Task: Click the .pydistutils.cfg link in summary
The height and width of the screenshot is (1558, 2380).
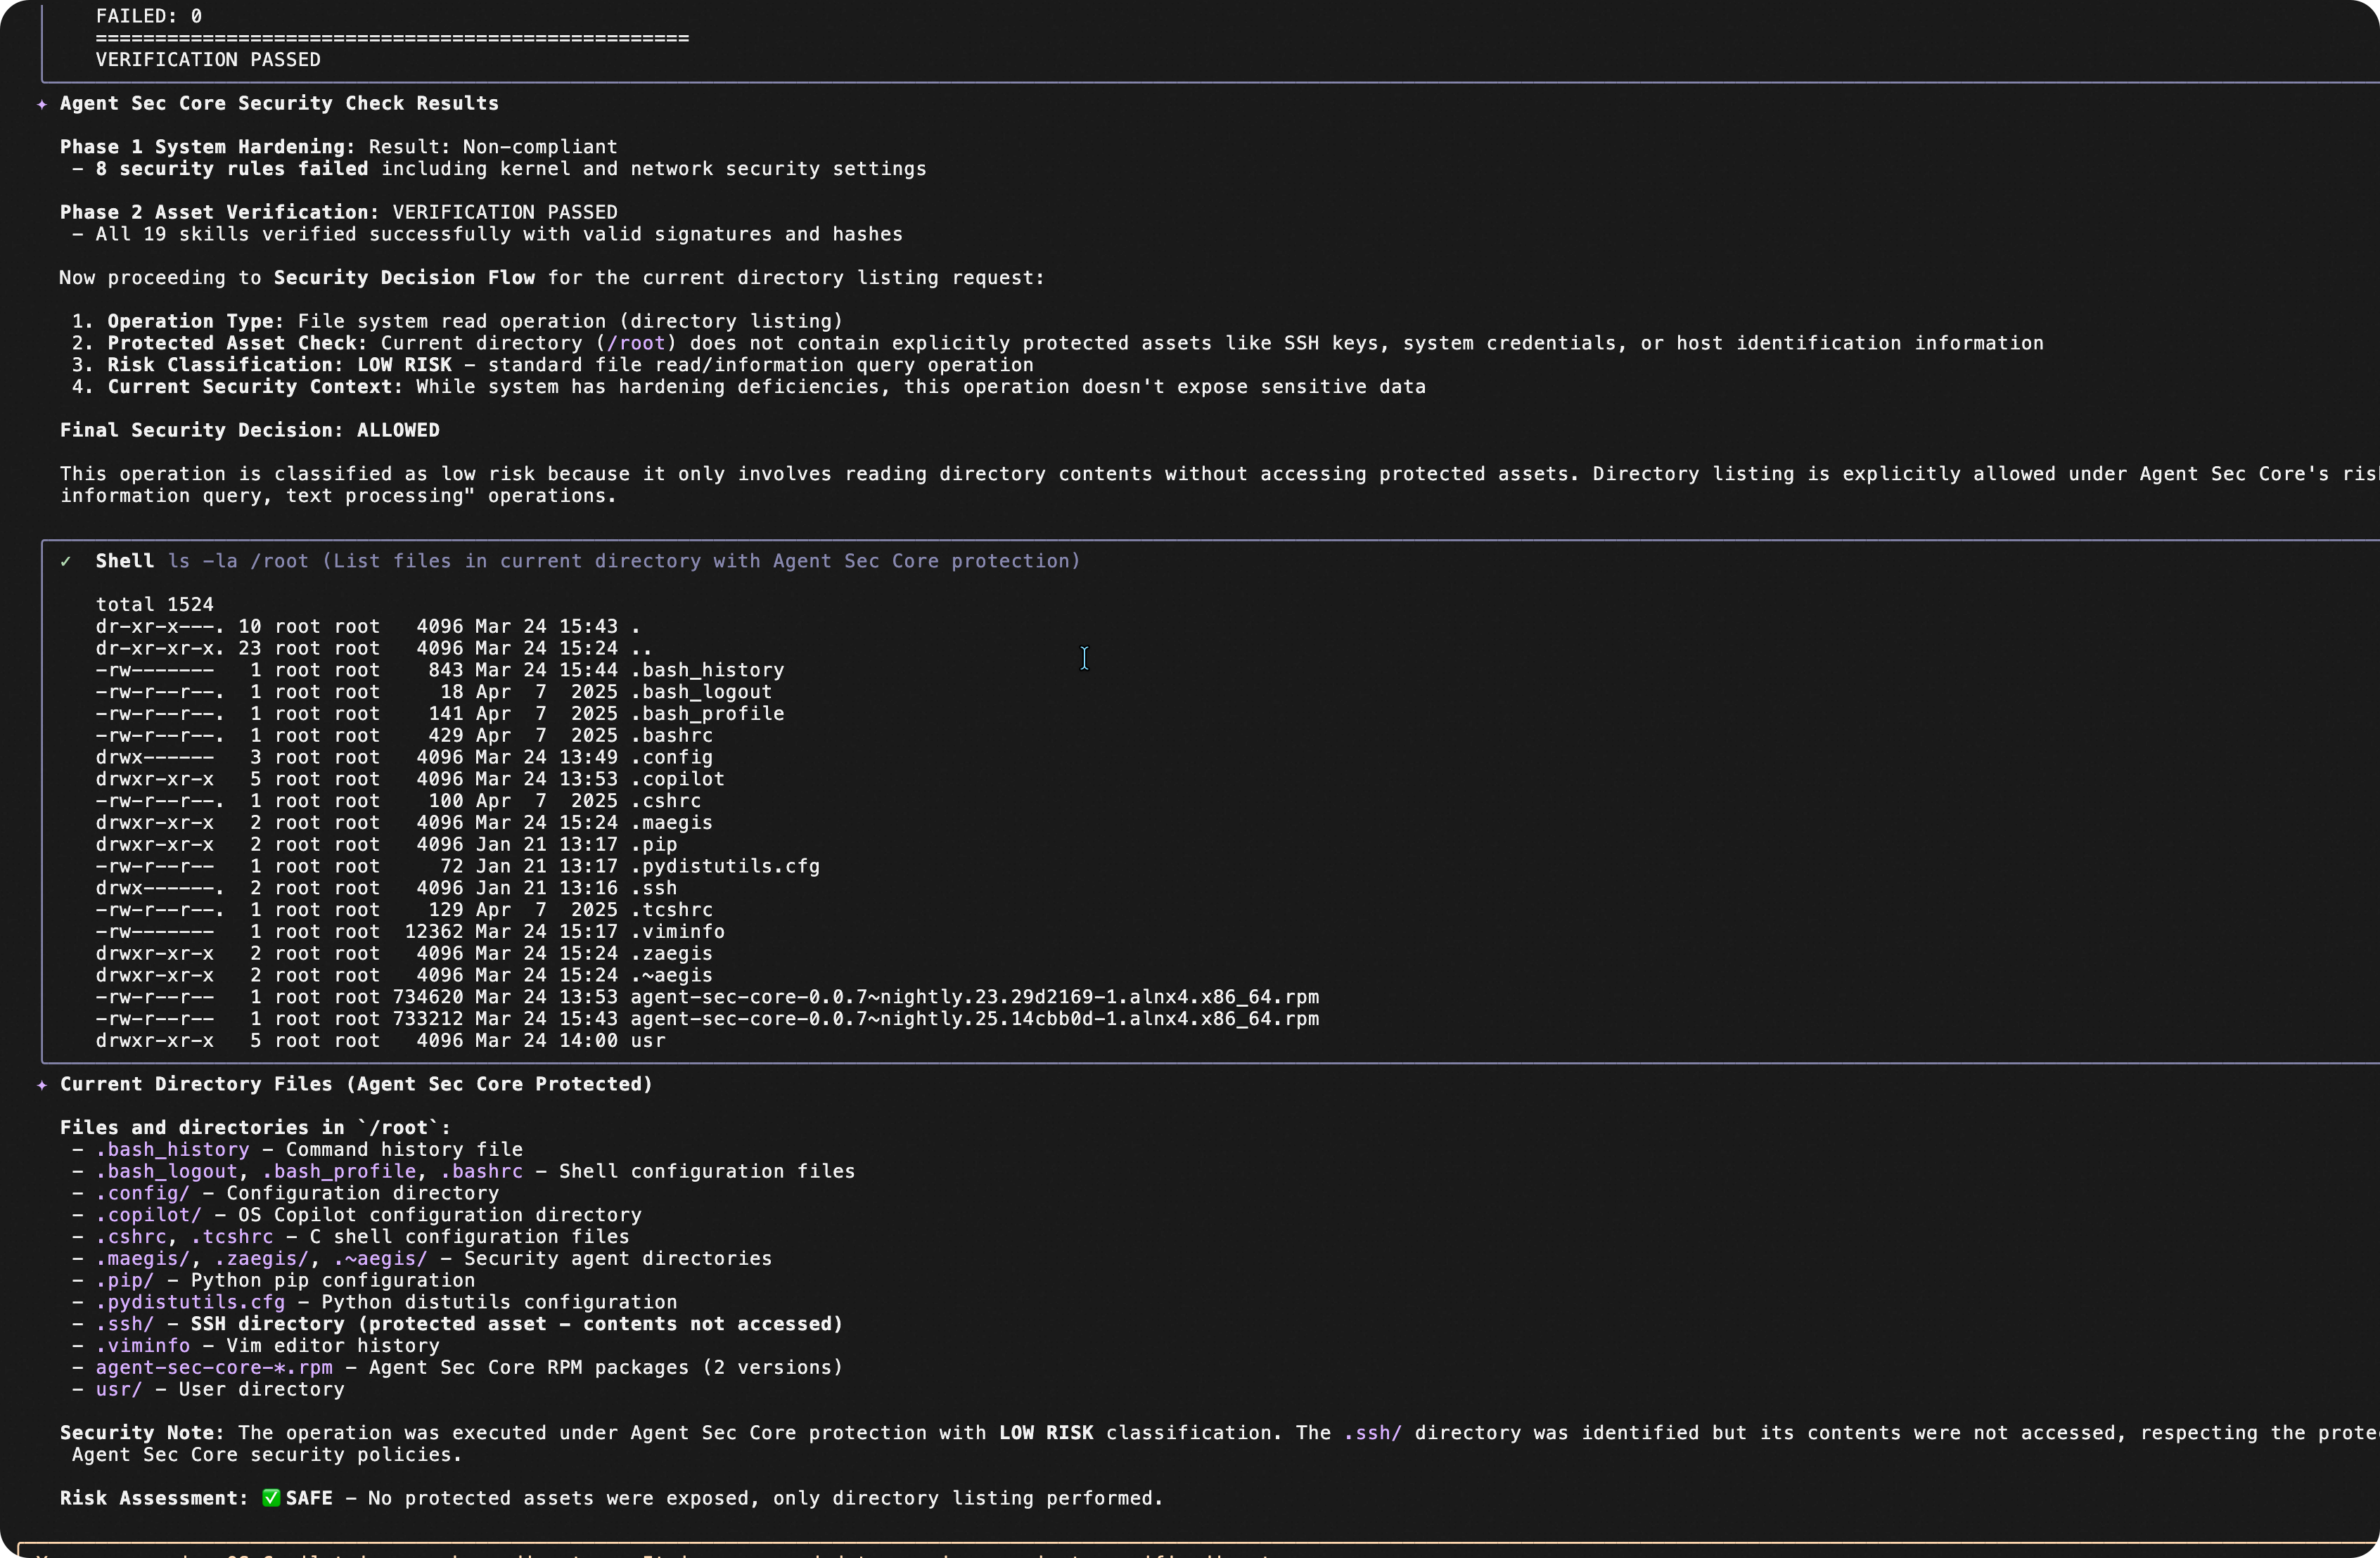Action: [x=190, y=1302]
